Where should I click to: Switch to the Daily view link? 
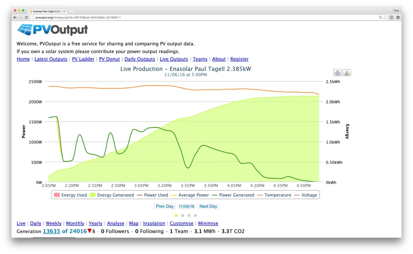36,223
